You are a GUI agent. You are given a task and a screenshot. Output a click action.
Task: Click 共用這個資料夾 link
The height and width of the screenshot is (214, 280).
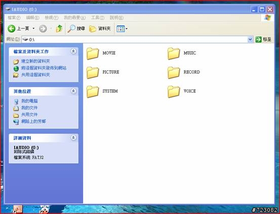click(35, 75)
